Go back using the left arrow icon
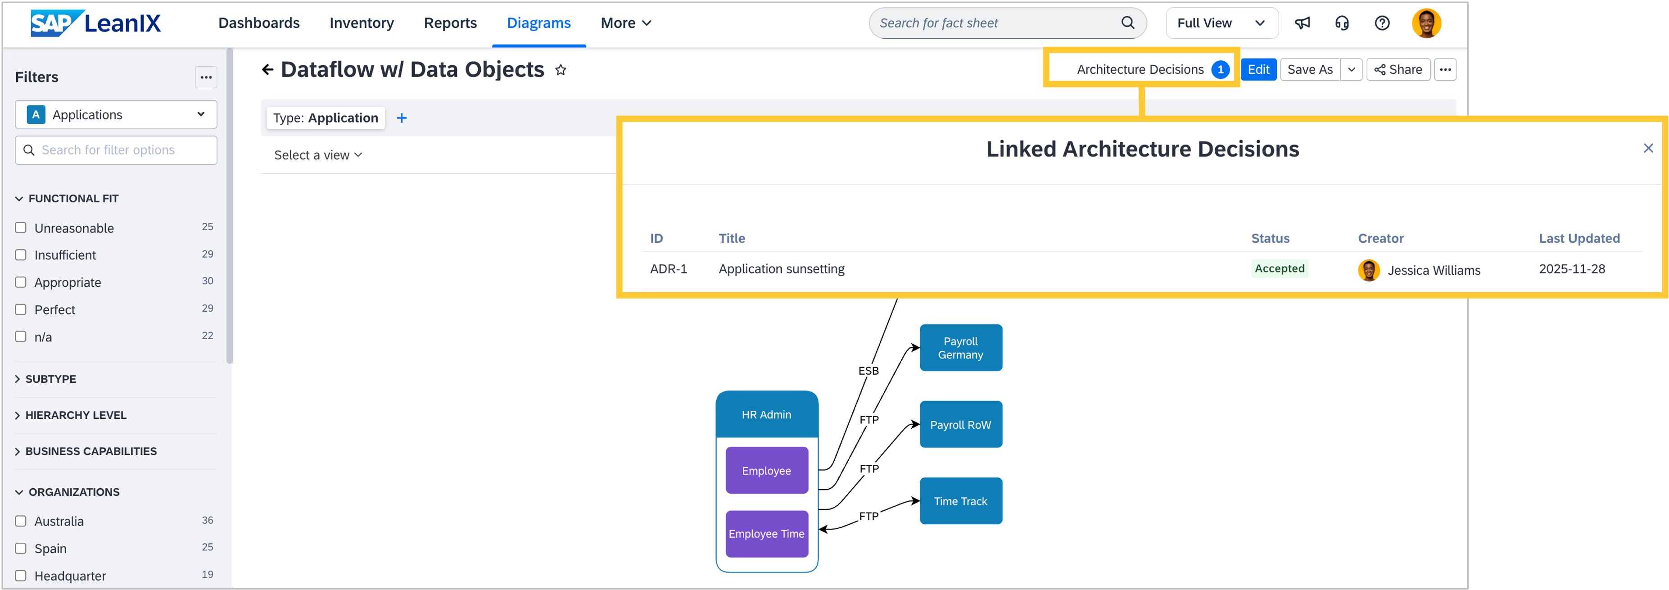The height and width of the screenshot is (590, 1669). tap(267, 69)
